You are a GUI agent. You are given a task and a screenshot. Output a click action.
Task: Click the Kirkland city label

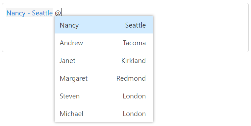[x=134, y=61]
